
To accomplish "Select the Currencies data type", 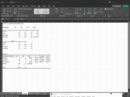I will (45, 11).
